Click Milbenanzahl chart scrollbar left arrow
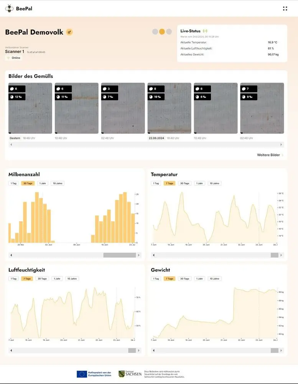Image resolution: width=298 pixels, height=384 pixels. coord(11,255)
